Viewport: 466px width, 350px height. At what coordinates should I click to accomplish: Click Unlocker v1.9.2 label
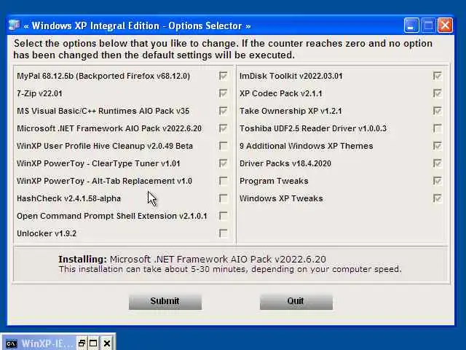[x=47, y=233]
